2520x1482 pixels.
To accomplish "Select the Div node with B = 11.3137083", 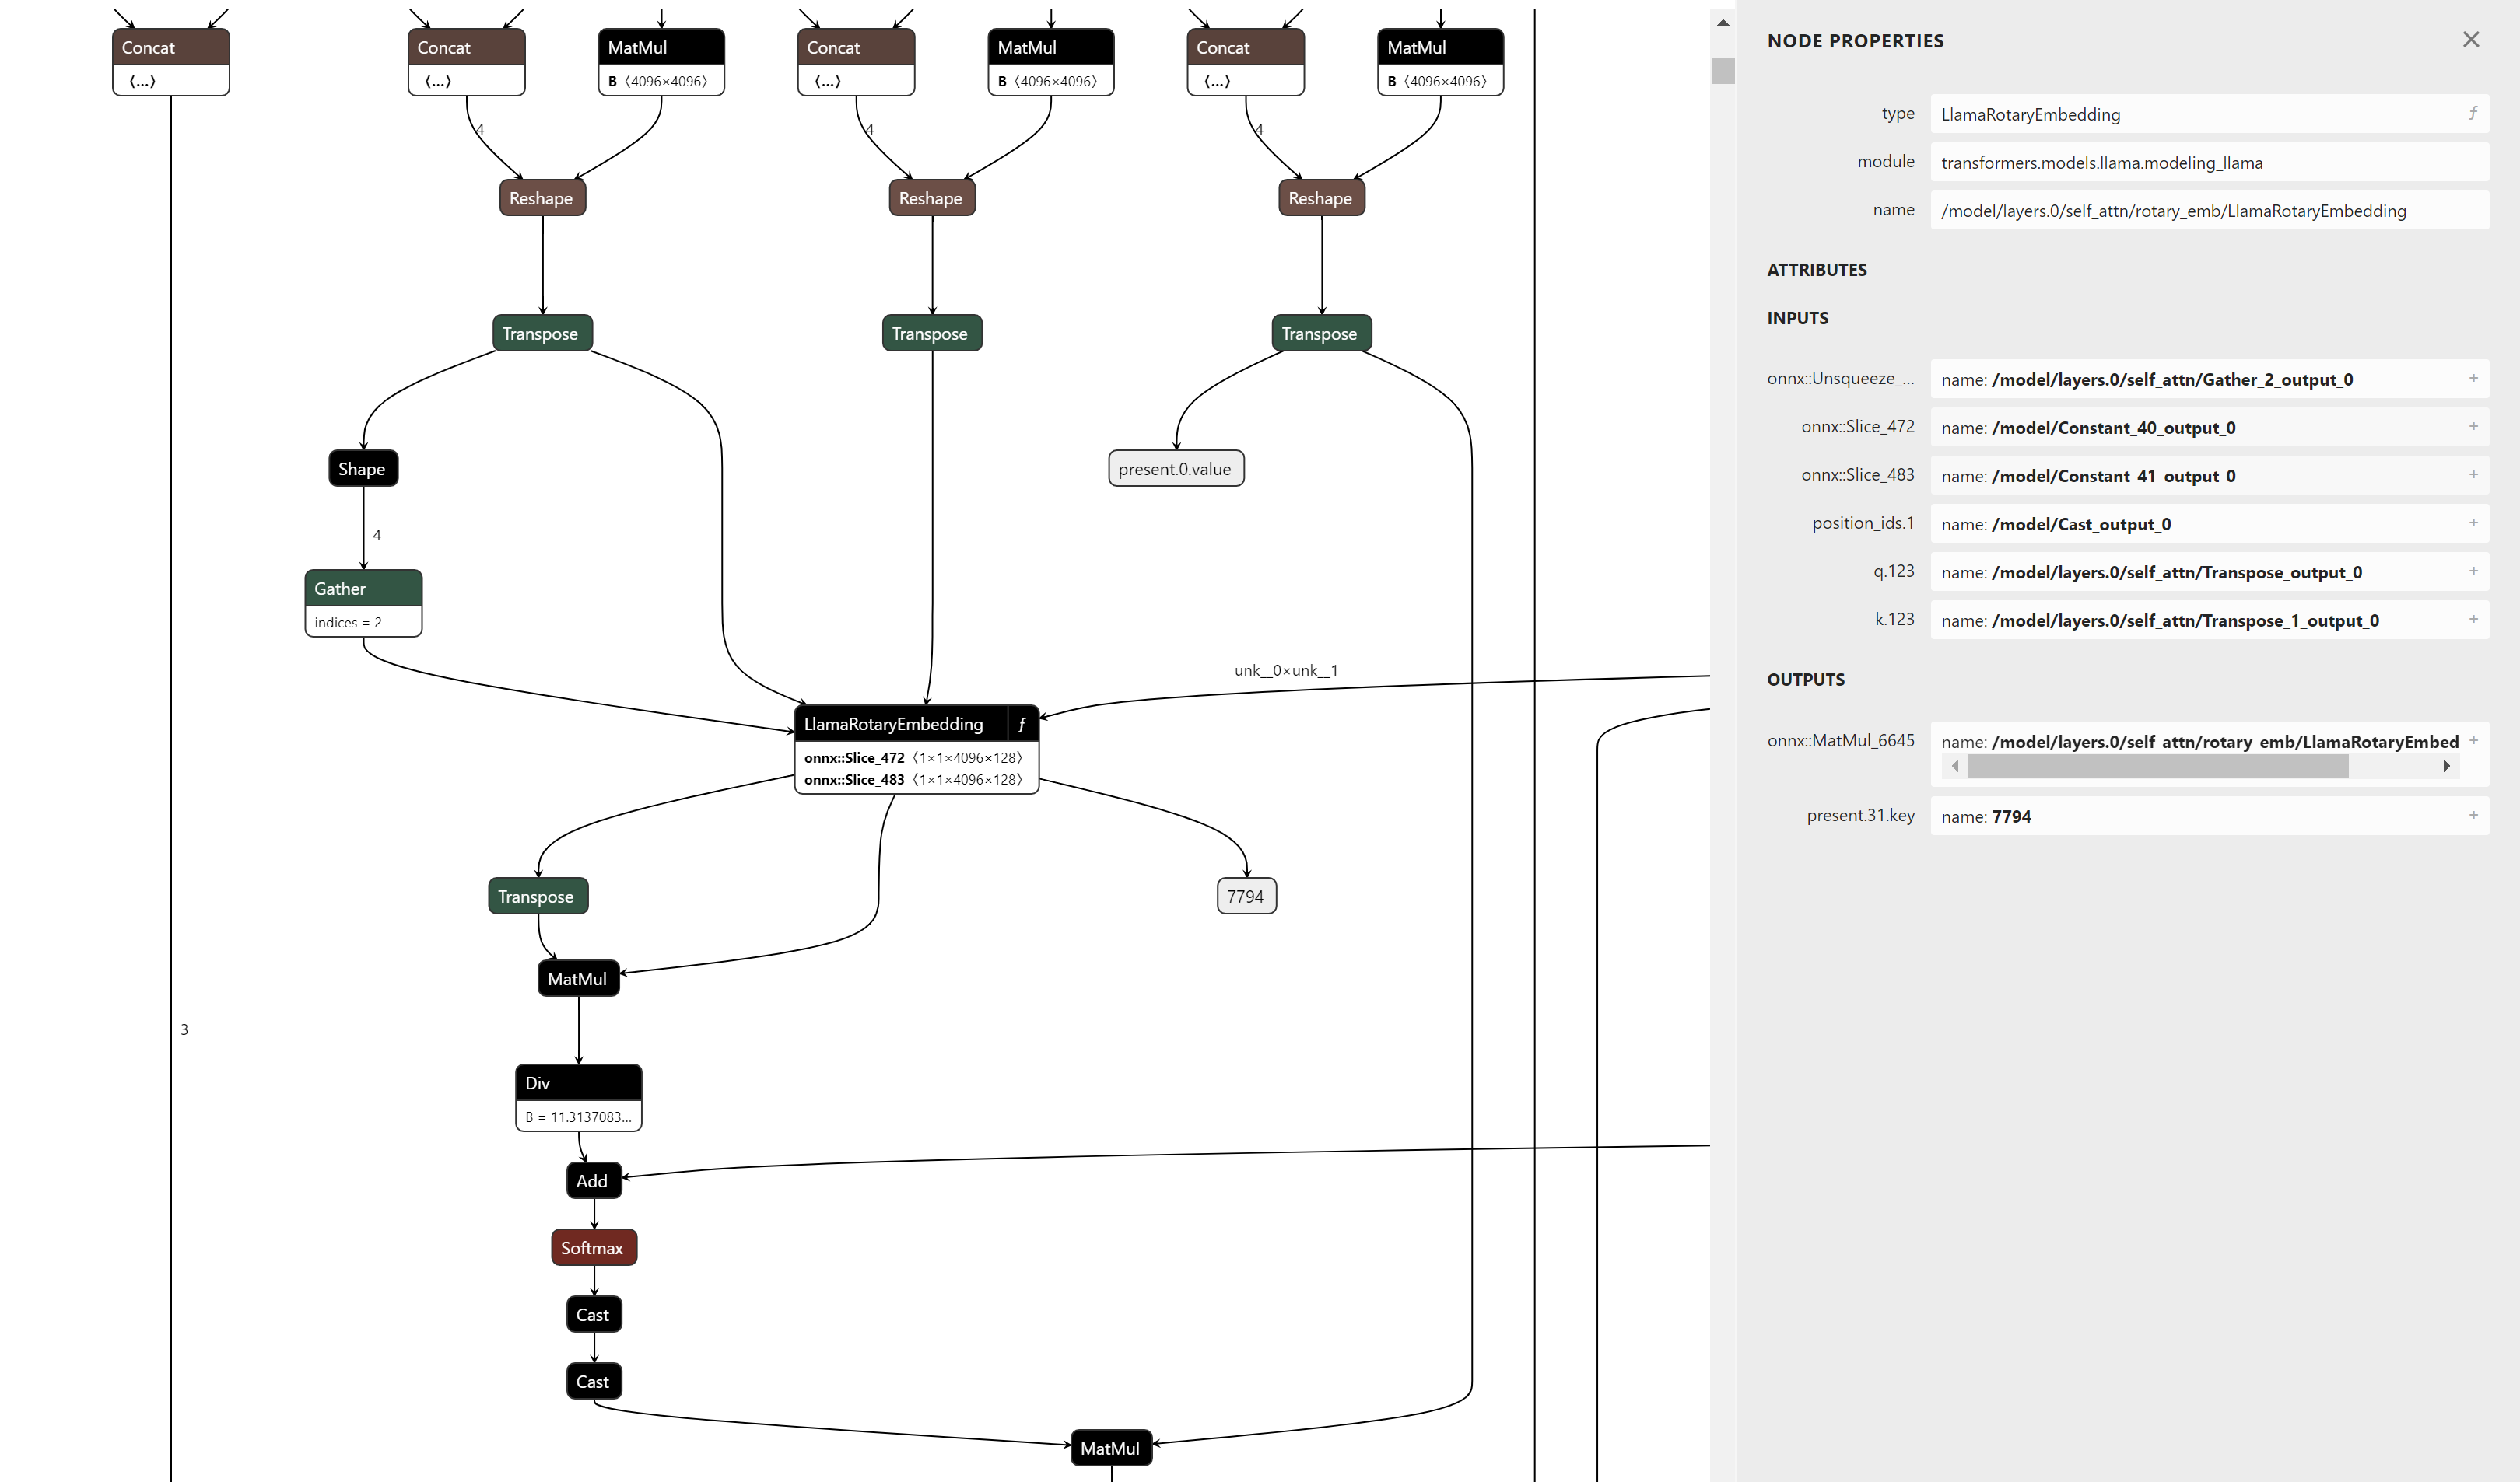I will pos(578,1083).
